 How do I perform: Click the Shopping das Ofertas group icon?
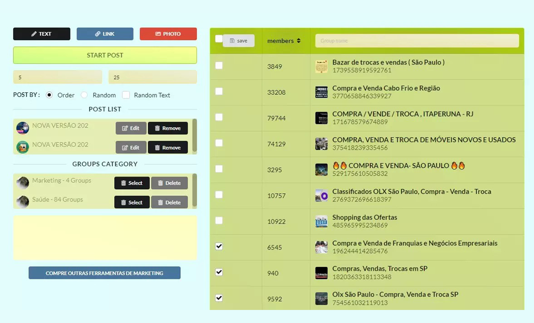(321, 221)
